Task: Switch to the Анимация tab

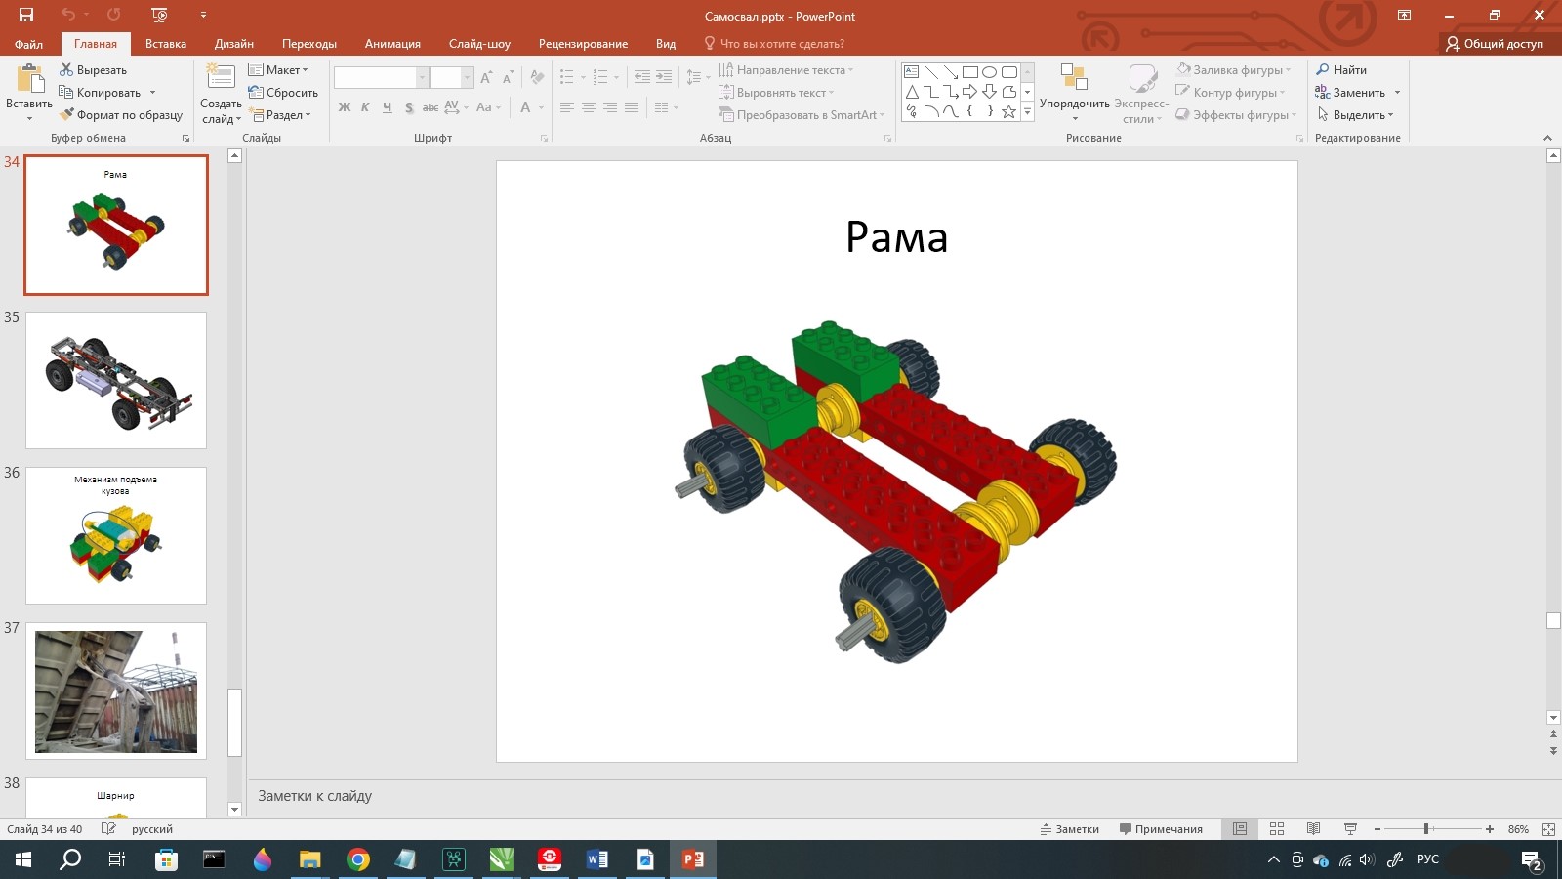Action: (392, 44)
